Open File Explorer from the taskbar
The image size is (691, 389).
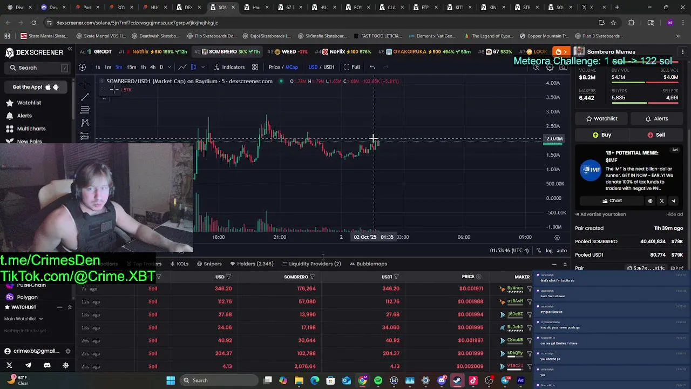pyautogui.click(x=299, y=380)
